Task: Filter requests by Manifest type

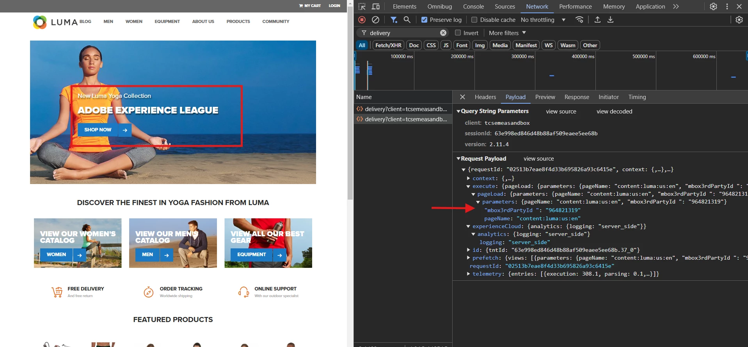Action: click(526, 45)
